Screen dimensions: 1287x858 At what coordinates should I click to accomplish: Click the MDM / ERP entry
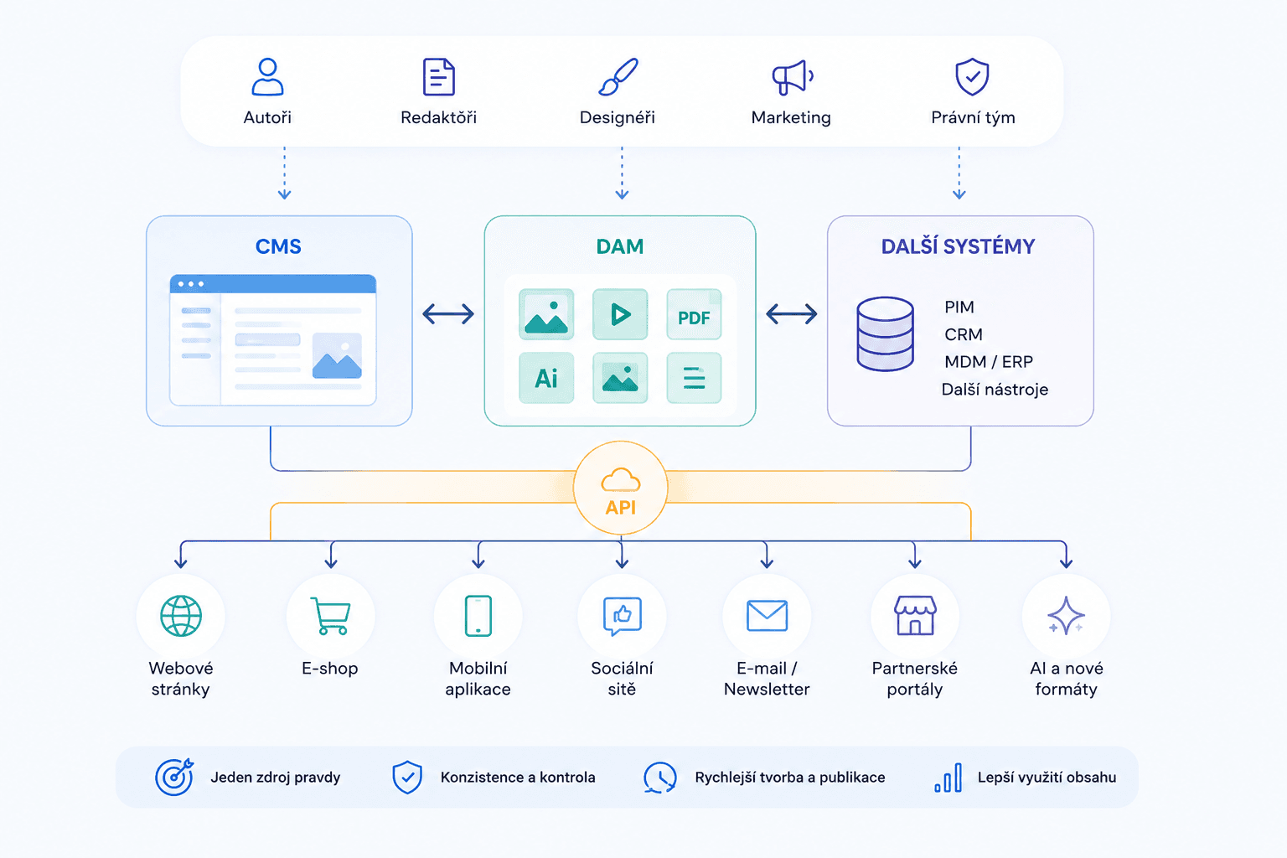[989, 362]
